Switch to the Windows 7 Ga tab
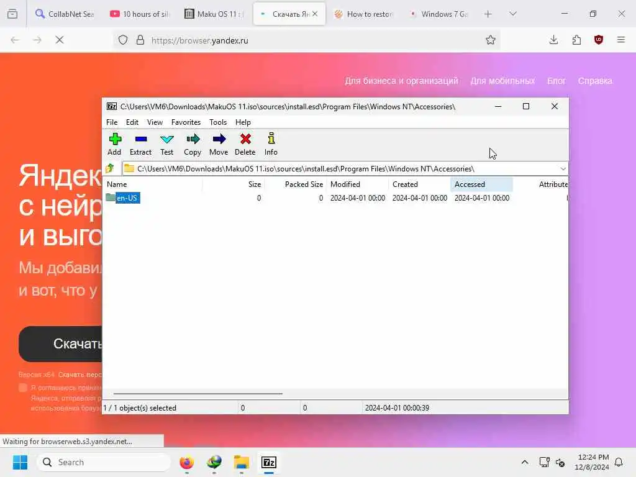 [438, 14]
